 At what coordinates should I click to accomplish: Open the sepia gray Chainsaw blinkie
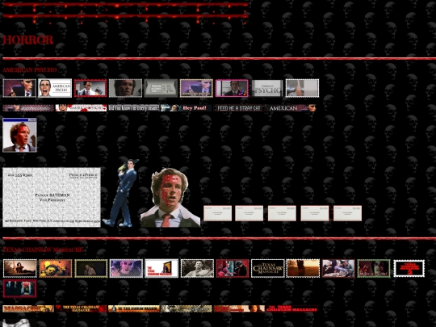pos(186,308)
